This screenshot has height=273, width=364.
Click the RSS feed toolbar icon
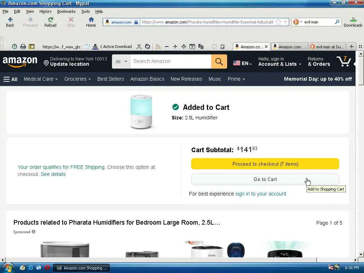158,47
